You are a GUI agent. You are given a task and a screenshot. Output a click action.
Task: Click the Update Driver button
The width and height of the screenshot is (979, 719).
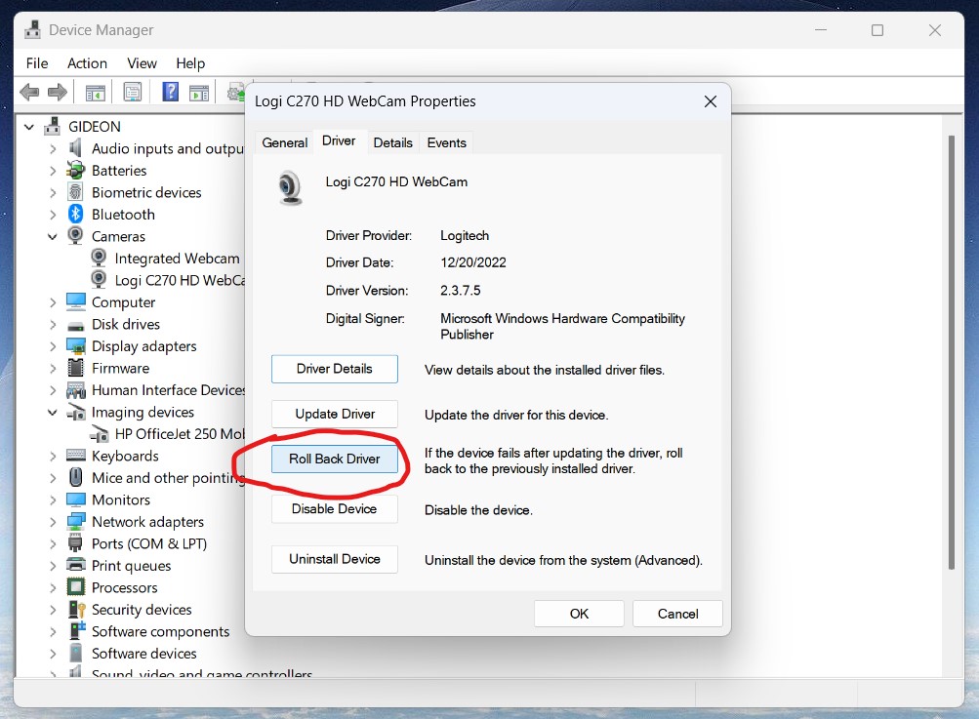point(335,415)
